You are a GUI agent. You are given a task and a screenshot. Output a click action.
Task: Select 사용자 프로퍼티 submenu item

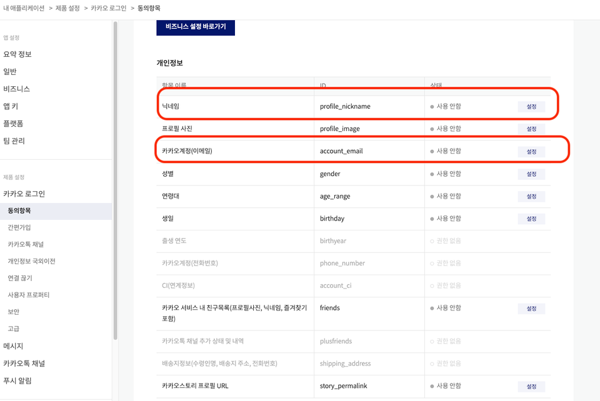29,295
